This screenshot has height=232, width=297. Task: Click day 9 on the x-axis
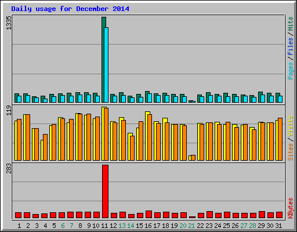(89, 226)
